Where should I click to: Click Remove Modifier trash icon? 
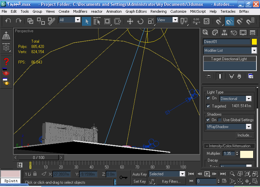(239, 76)
